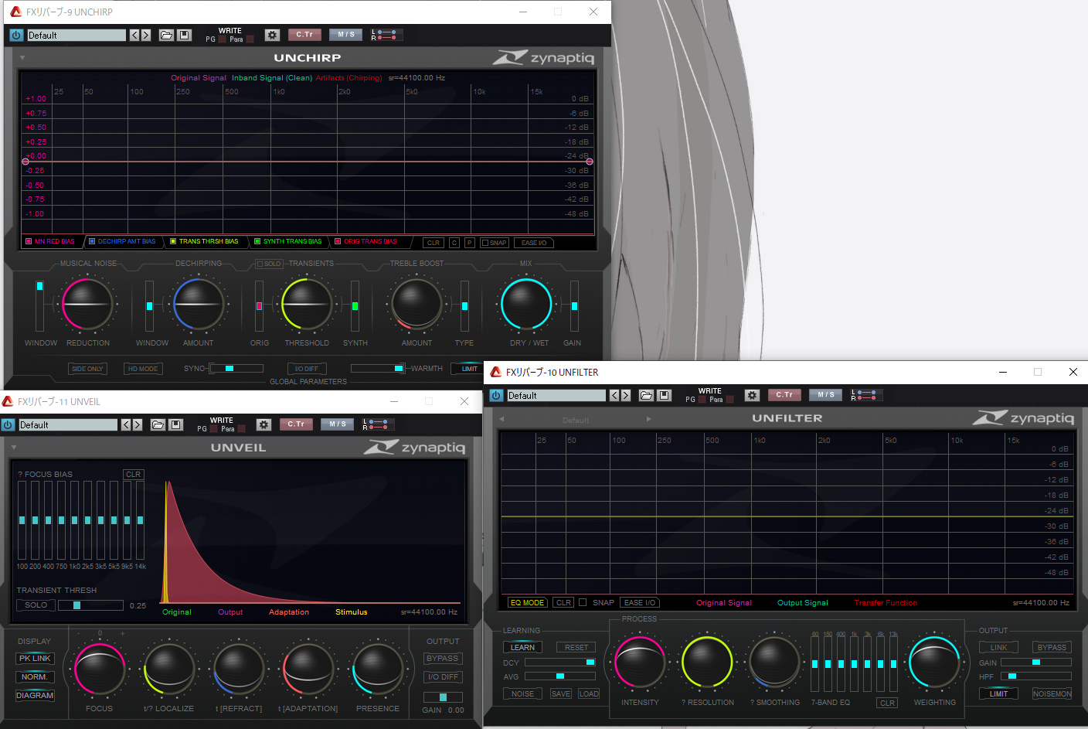
Task: Click M/S button in UNCHIRP window
Action: click(x=345, y=34)
